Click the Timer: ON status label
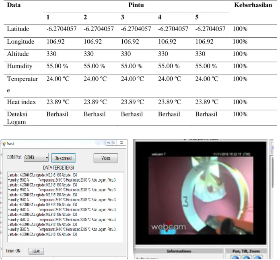The width and height of the screenshot is (280, 260). pyautogui.click(x=13, y=251)
